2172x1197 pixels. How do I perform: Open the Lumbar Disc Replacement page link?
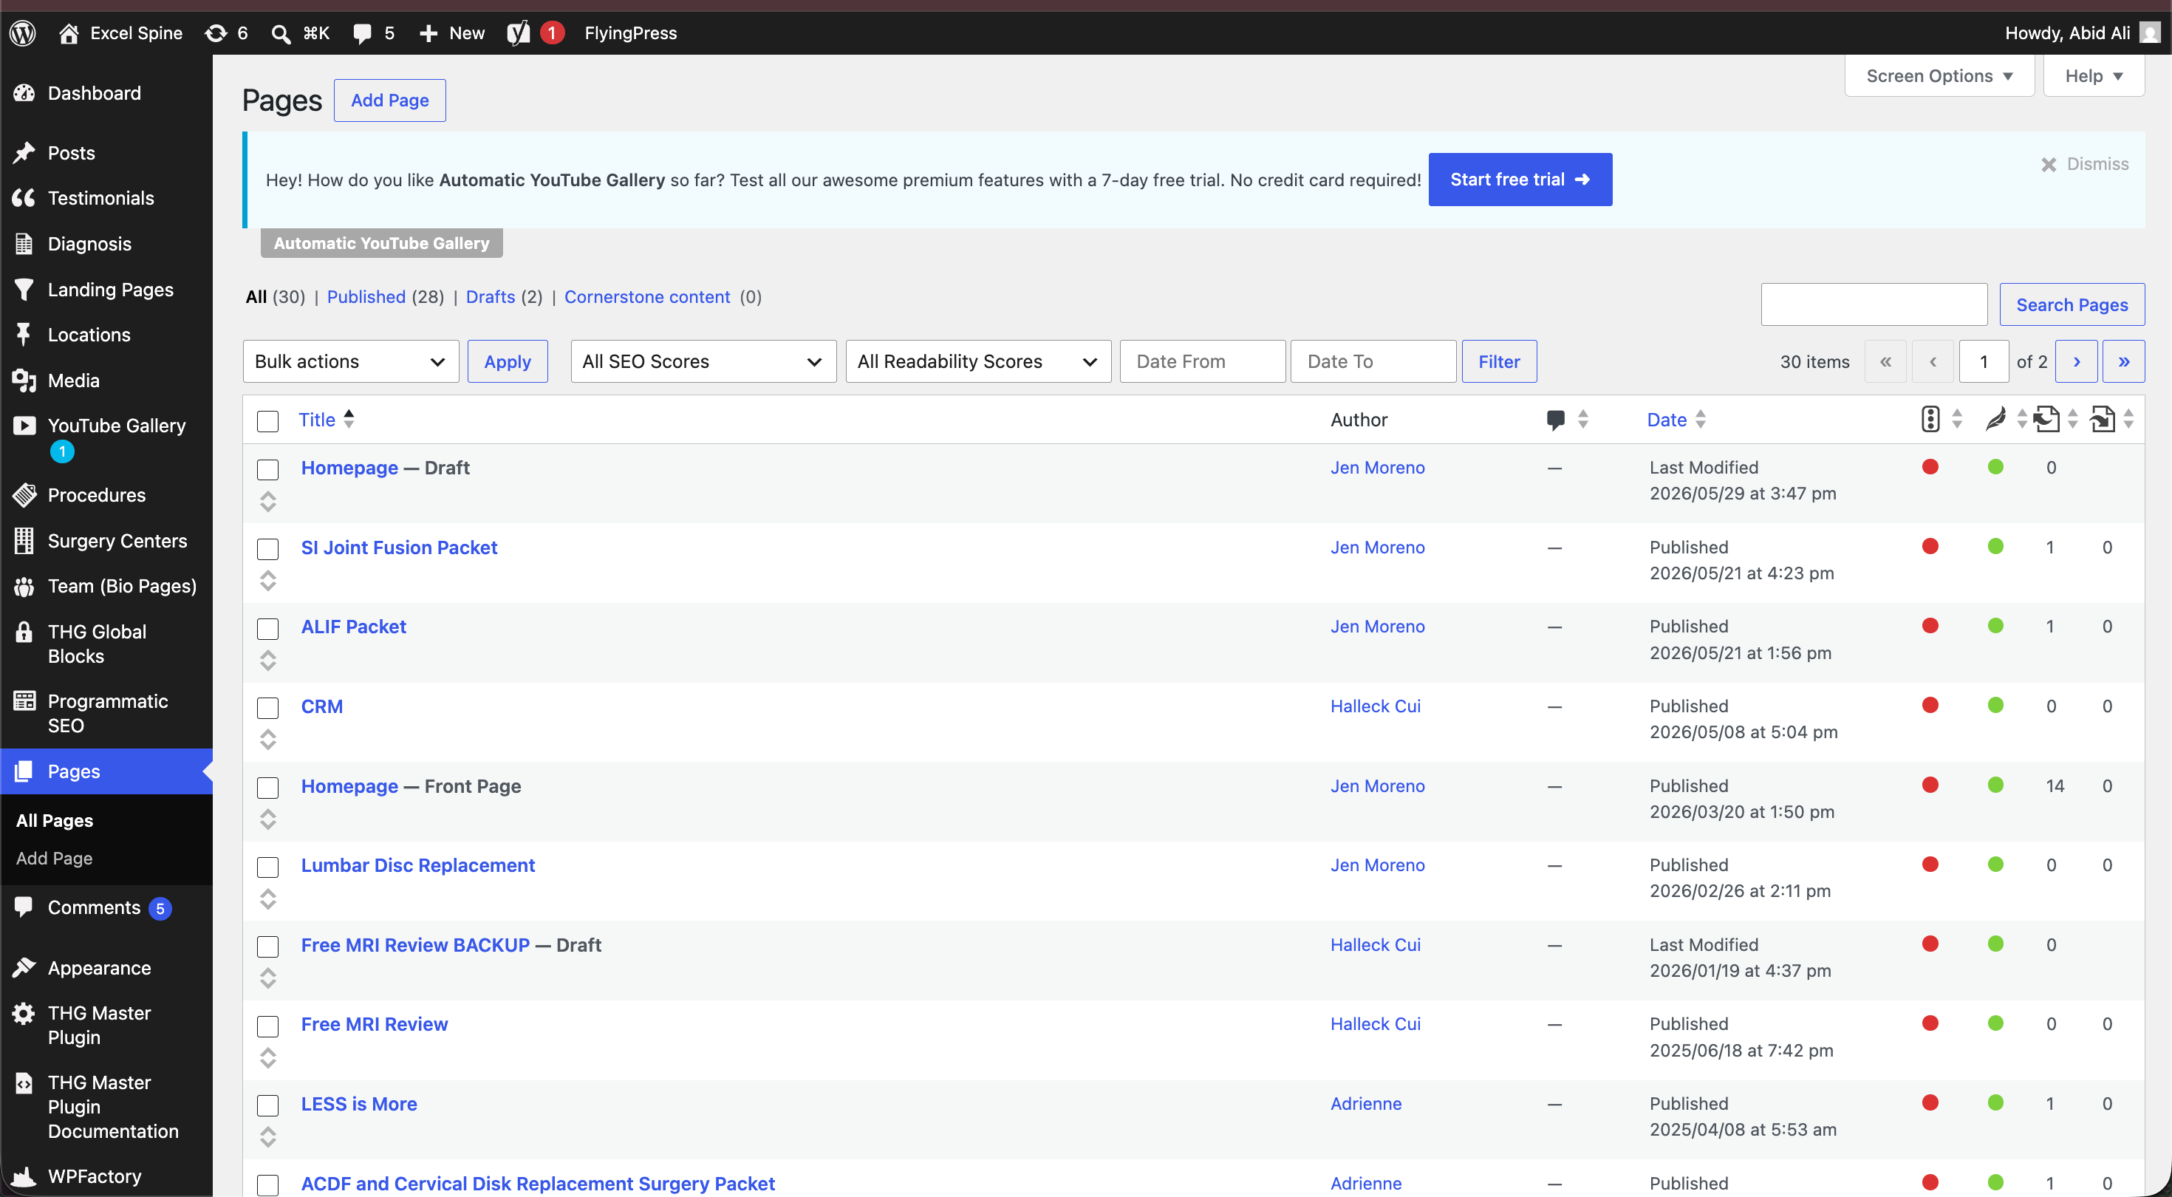click(417, 865)
